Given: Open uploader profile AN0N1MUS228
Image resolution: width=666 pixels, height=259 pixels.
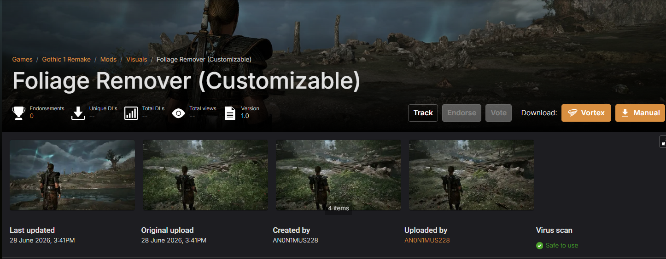Looking at the screenshot, I should pos(427,240).
